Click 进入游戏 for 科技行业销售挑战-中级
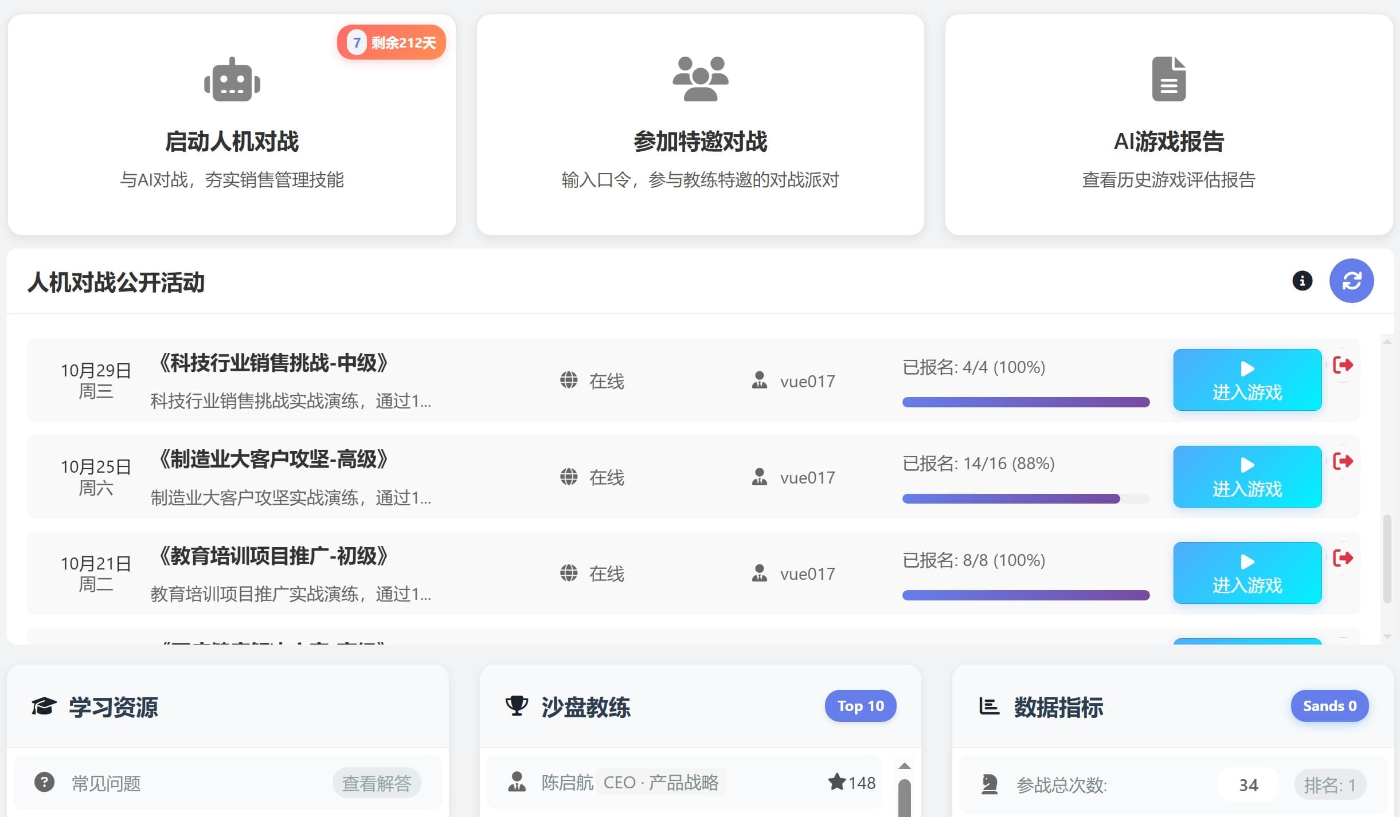This screenshot has height=817, width=1400. pyautogui.click(x=1247, y=380)
